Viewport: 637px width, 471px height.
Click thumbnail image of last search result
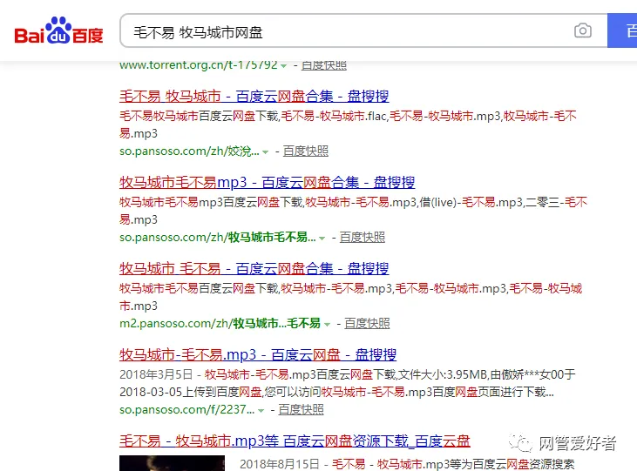172,463
